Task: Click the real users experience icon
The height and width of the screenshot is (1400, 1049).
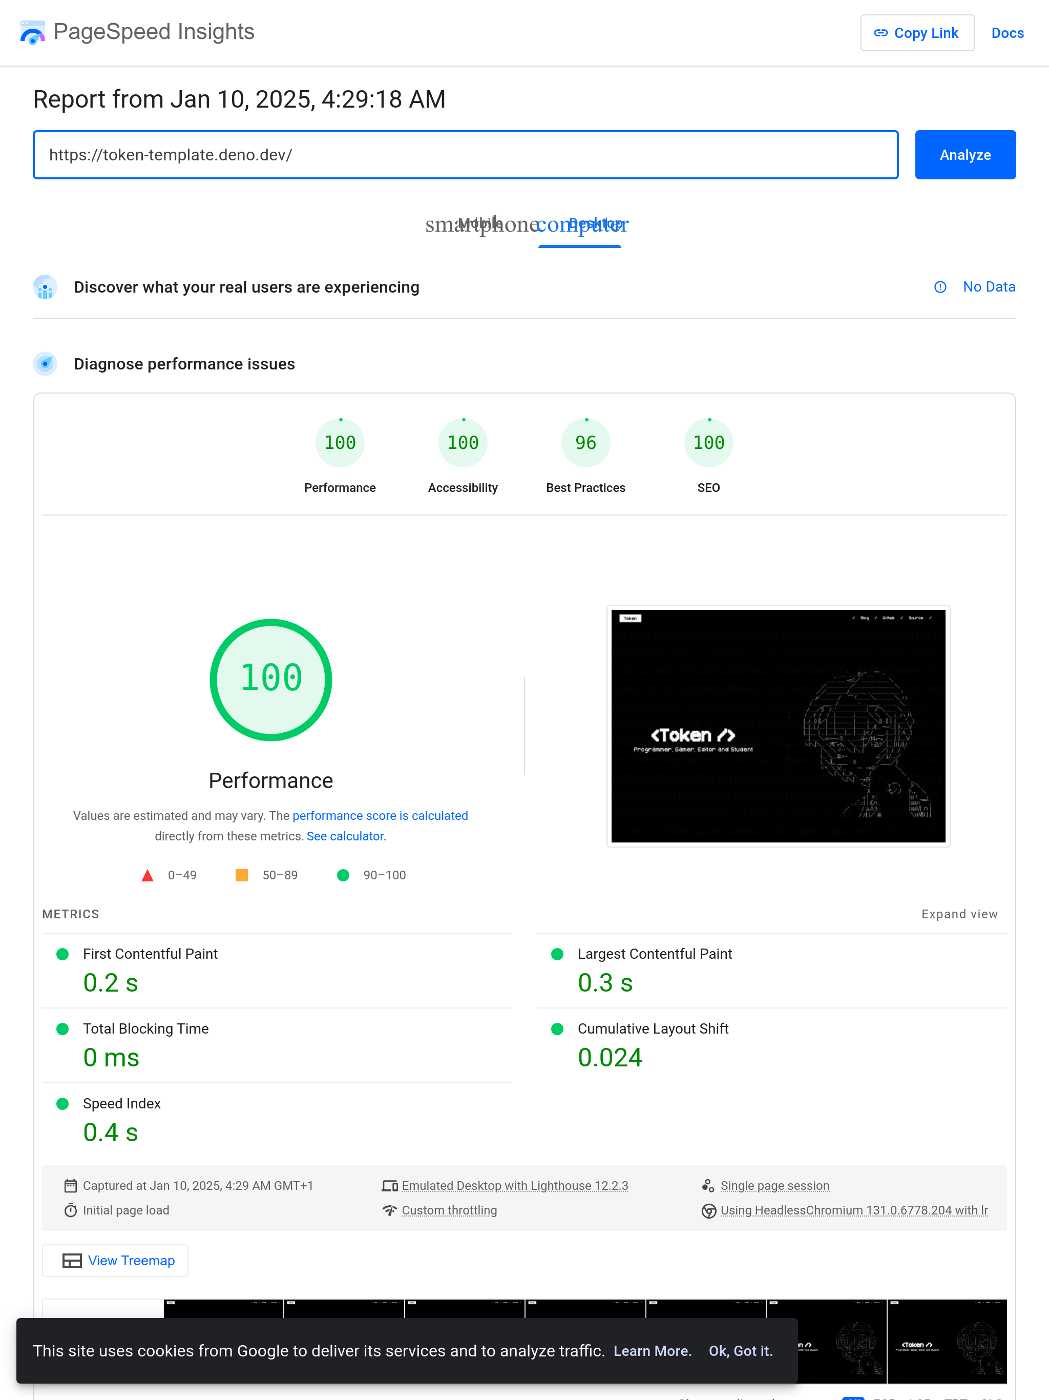Action: 45,287
